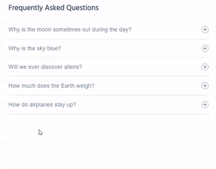Open 'Why is the moon sometimes out during the day?'
This screenshot has height=169, width=216.
70,30
